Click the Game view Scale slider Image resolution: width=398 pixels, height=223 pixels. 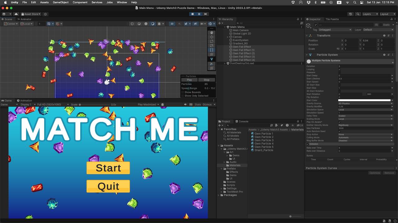click(95, 105)
